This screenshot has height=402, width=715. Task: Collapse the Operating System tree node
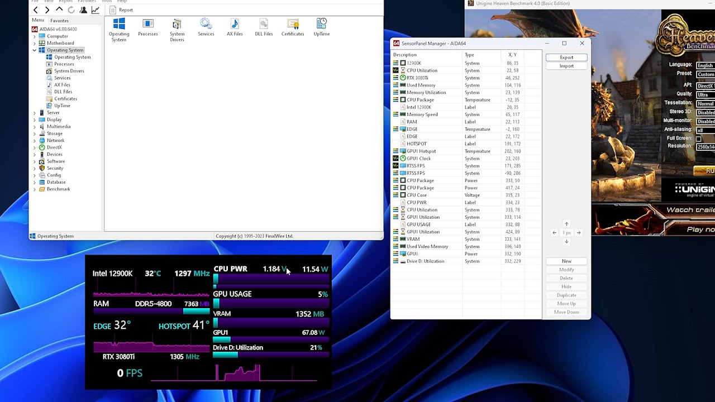35,50
